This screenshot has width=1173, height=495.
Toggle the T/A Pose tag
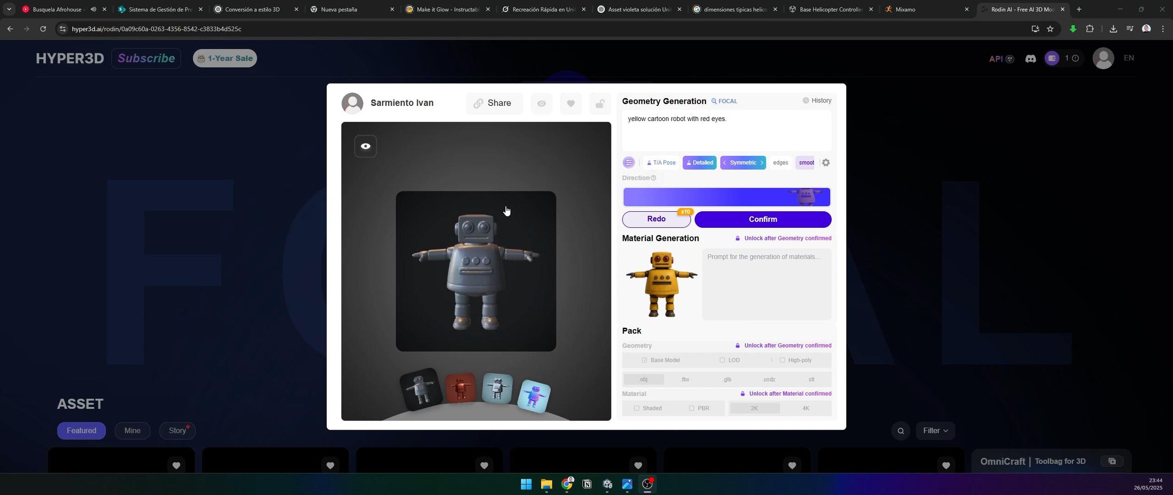coord(661,162)
